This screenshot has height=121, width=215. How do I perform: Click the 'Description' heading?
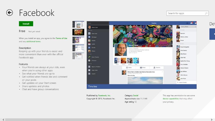(25, 48)
